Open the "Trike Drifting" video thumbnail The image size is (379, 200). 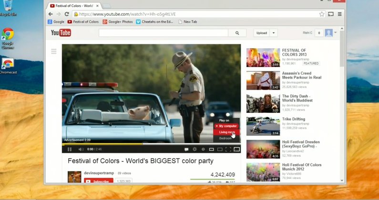click(x=263, y=126)
